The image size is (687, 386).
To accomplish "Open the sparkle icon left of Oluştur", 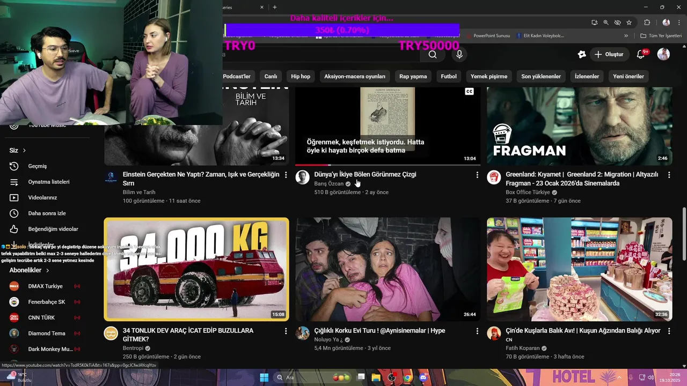I will 582,54.
